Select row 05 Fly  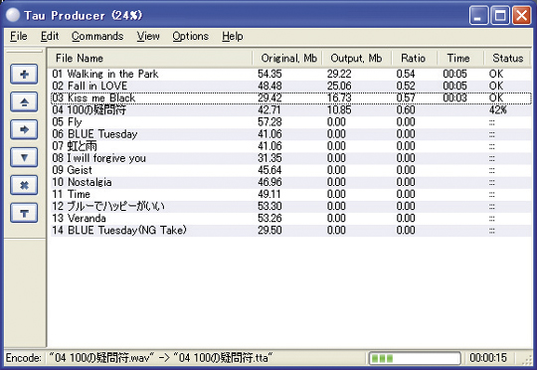(291, 122)
